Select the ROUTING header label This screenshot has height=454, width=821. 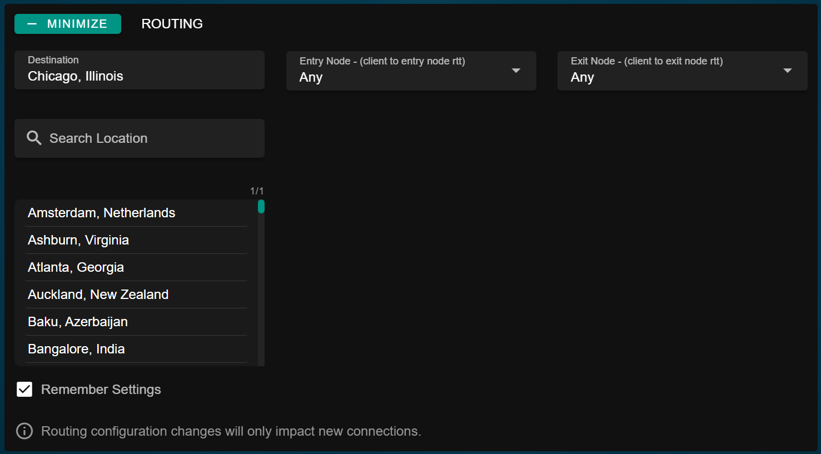[172, 23]
